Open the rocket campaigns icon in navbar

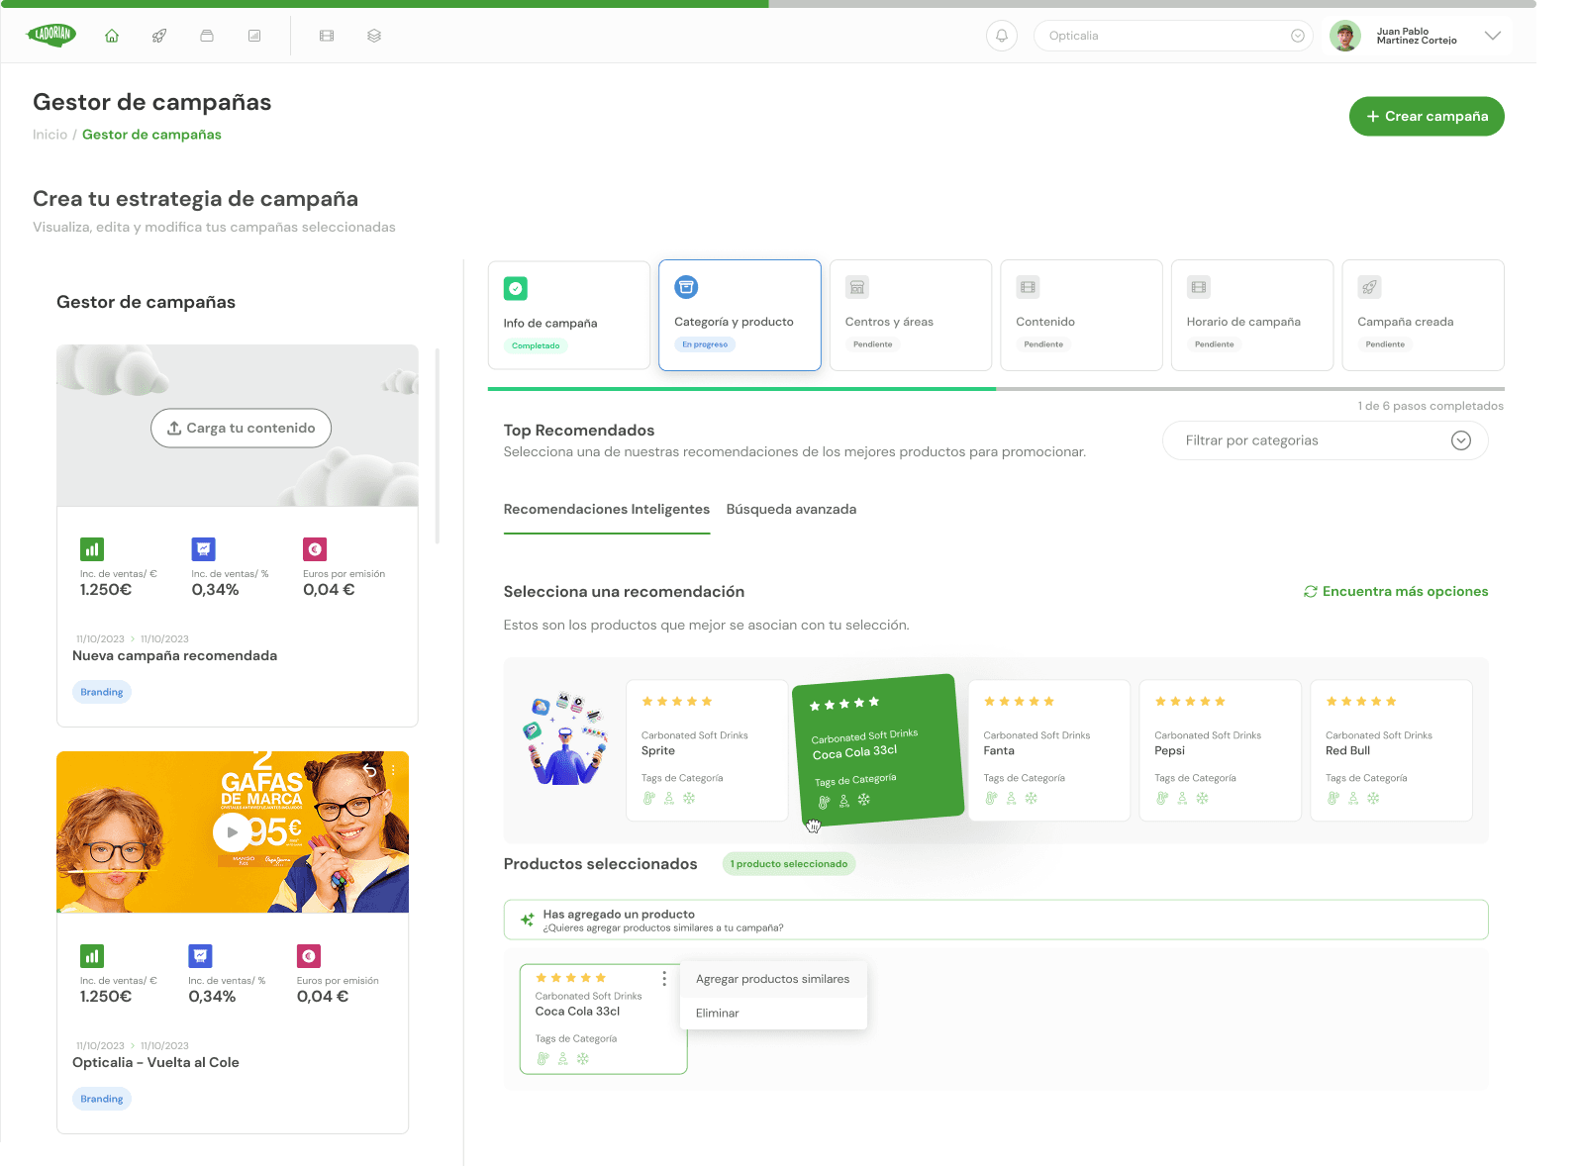tap(159, 36)
